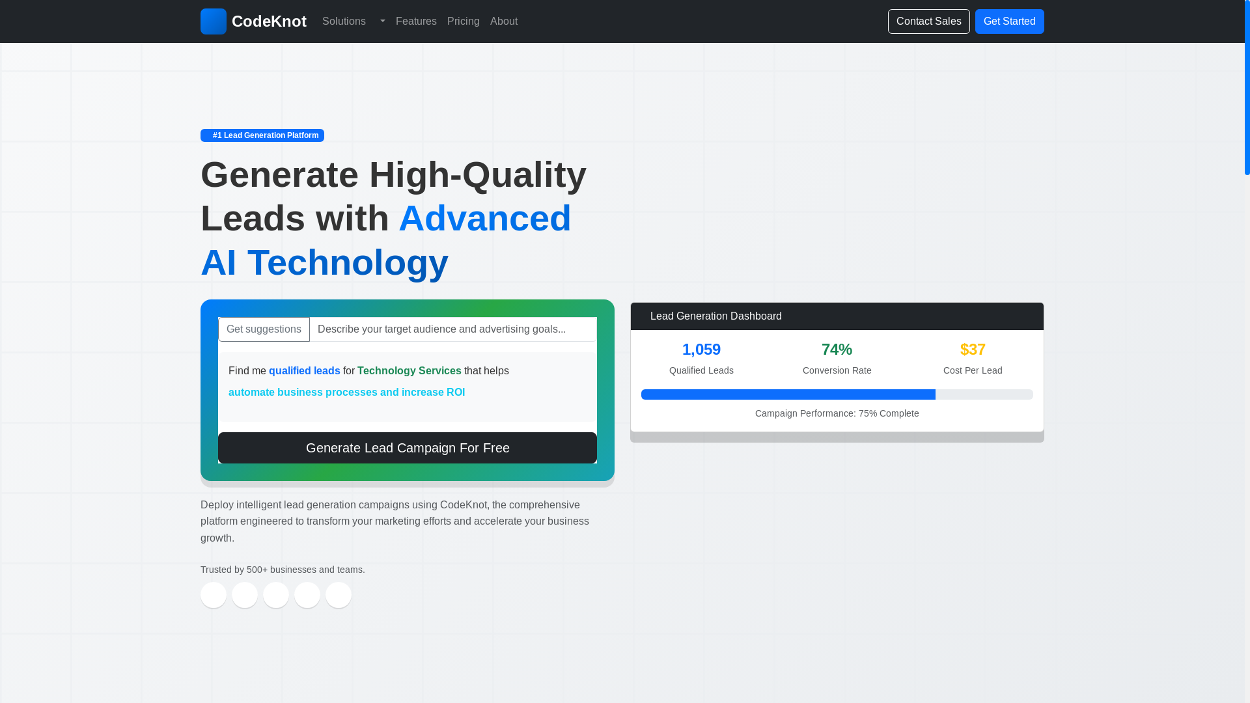The height and width of the screenshot is (703, 1250).
Task: Expand the Solutions dropdown menu
Action: [354, 21]
